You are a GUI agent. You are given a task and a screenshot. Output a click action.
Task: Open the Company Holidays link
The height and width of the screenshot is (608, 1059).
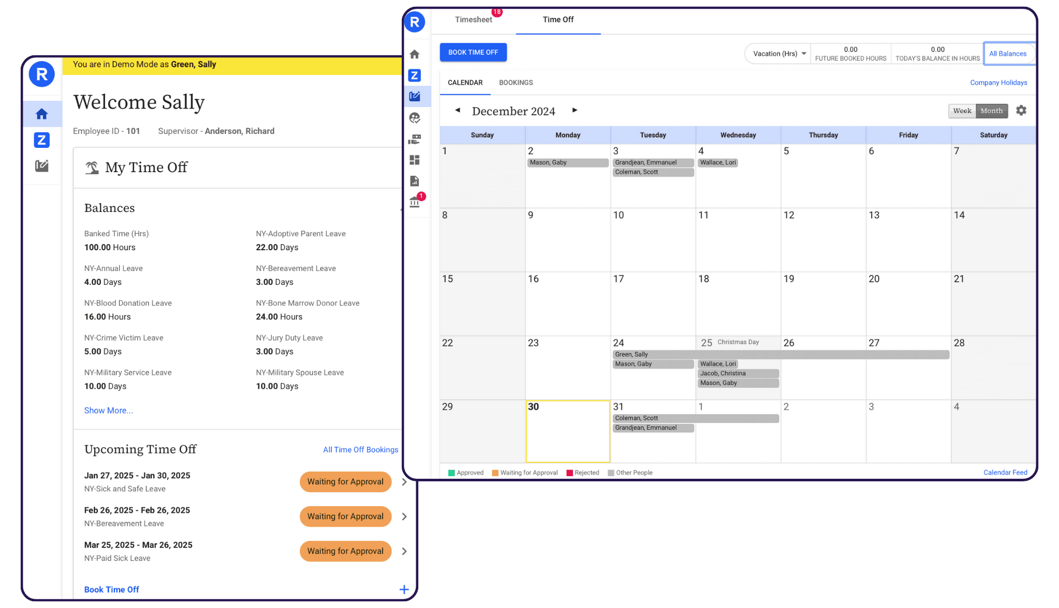pyautogui.click(x=999, y=83)
